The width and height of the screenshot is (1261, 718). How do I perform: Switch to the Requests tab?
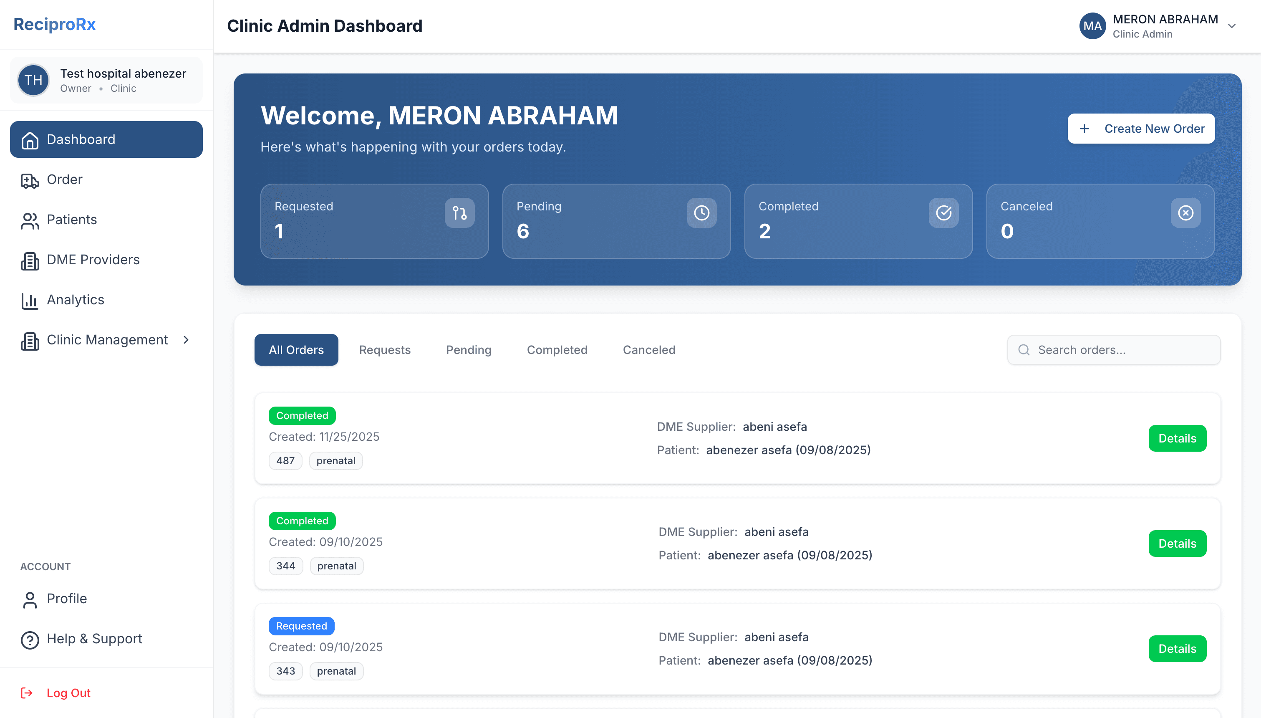coord(385,350)
